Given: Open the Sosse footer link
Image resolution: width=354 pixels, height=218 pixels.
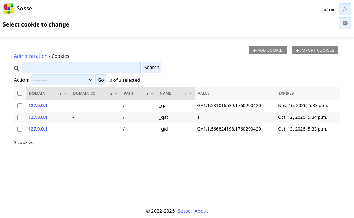Looking at the screenshot, I should 184,211.
